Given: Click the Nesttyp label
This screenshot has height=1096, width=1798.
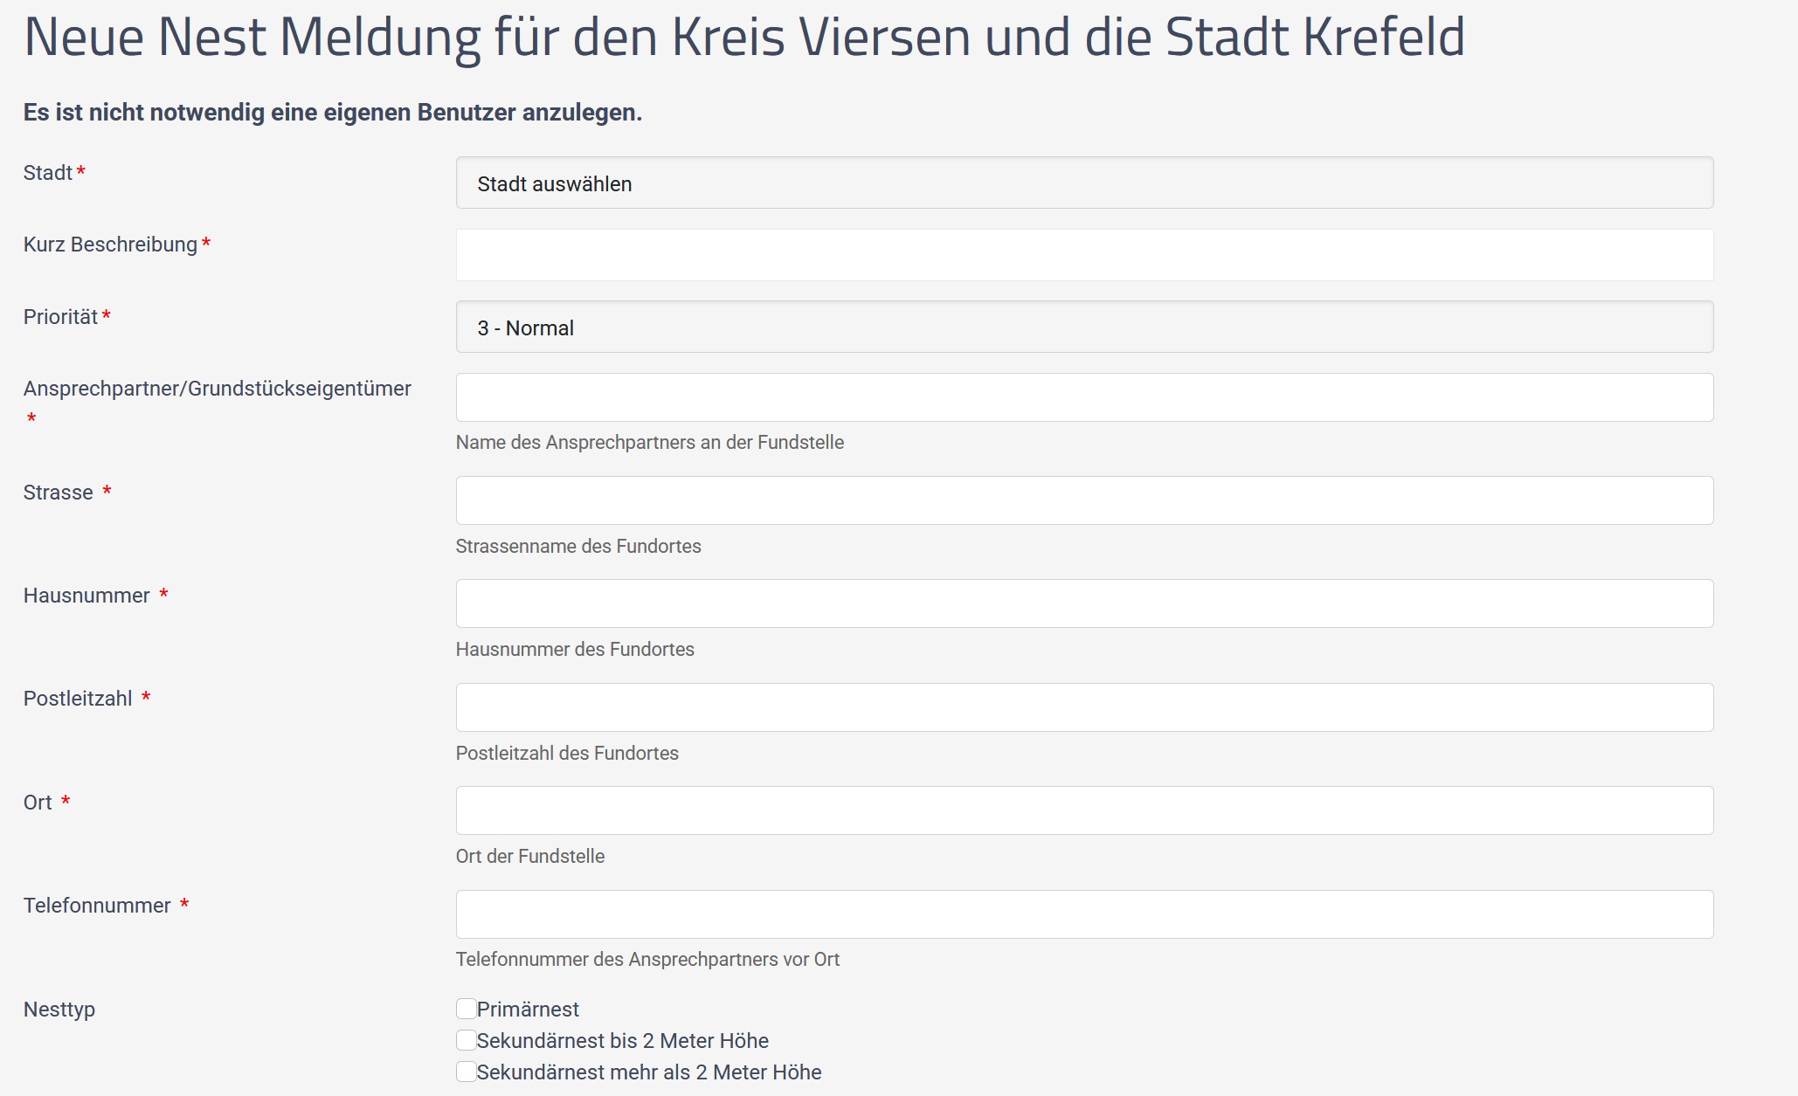Looking at the screenshot, I should point(59,1010).
